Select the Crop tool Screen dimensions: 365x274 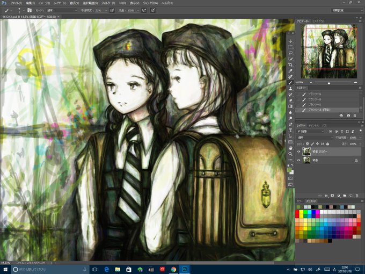pos(290,65)
